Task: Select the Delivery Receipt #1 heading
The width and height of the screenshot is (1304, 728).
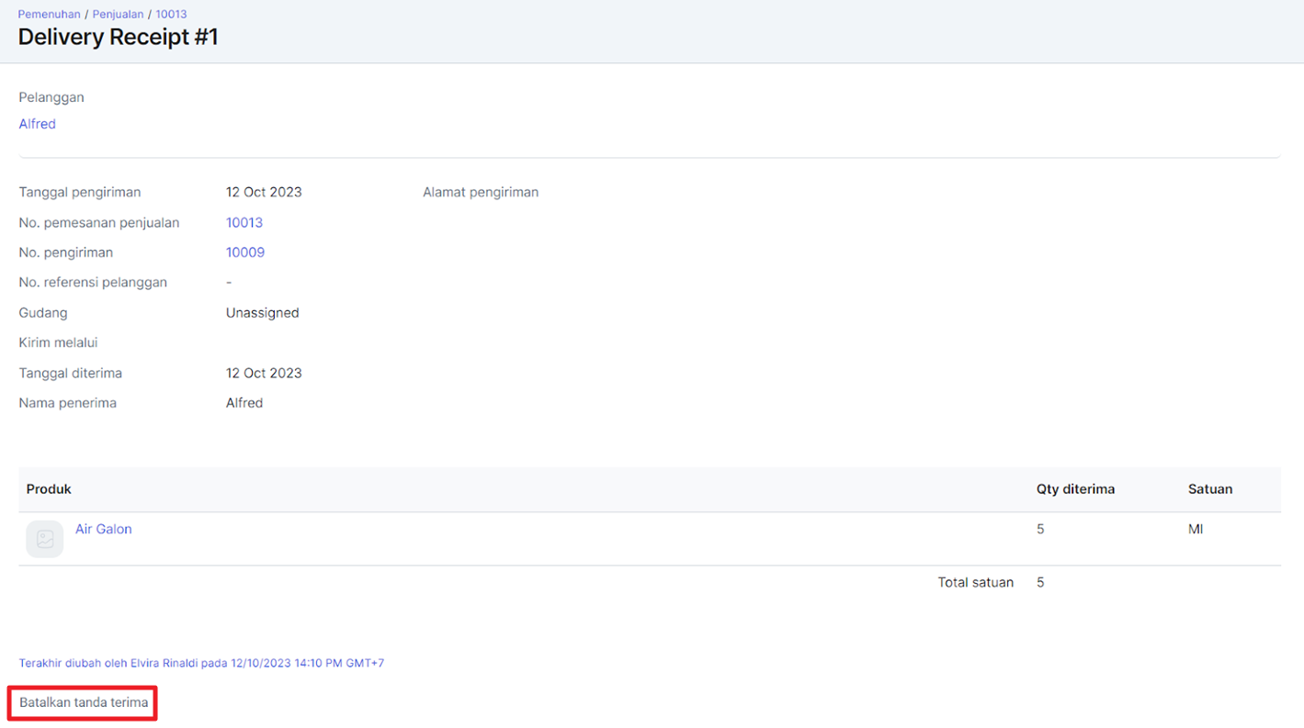Action: click(119, 38)
